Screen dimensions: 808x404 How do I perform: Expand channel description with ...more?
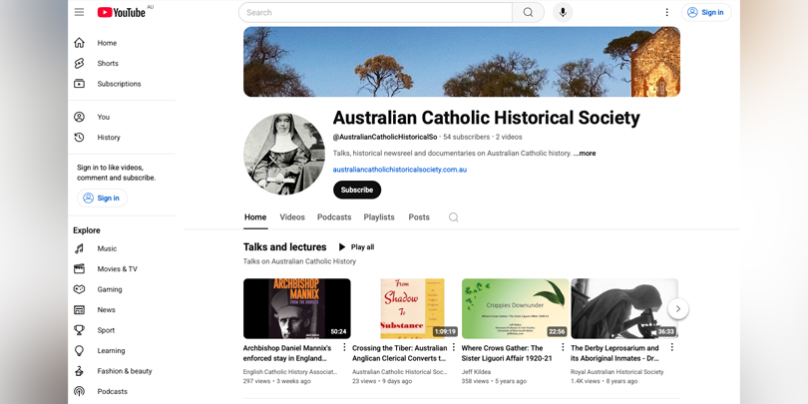coord(585,153)
